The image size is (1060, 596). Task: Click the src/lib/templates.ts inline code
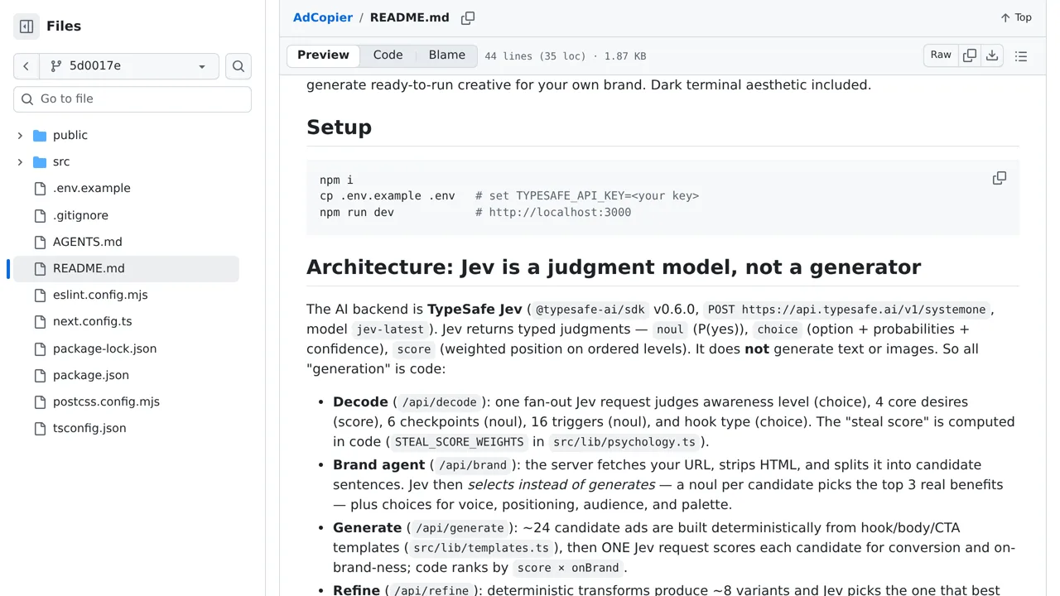point(481,548)
